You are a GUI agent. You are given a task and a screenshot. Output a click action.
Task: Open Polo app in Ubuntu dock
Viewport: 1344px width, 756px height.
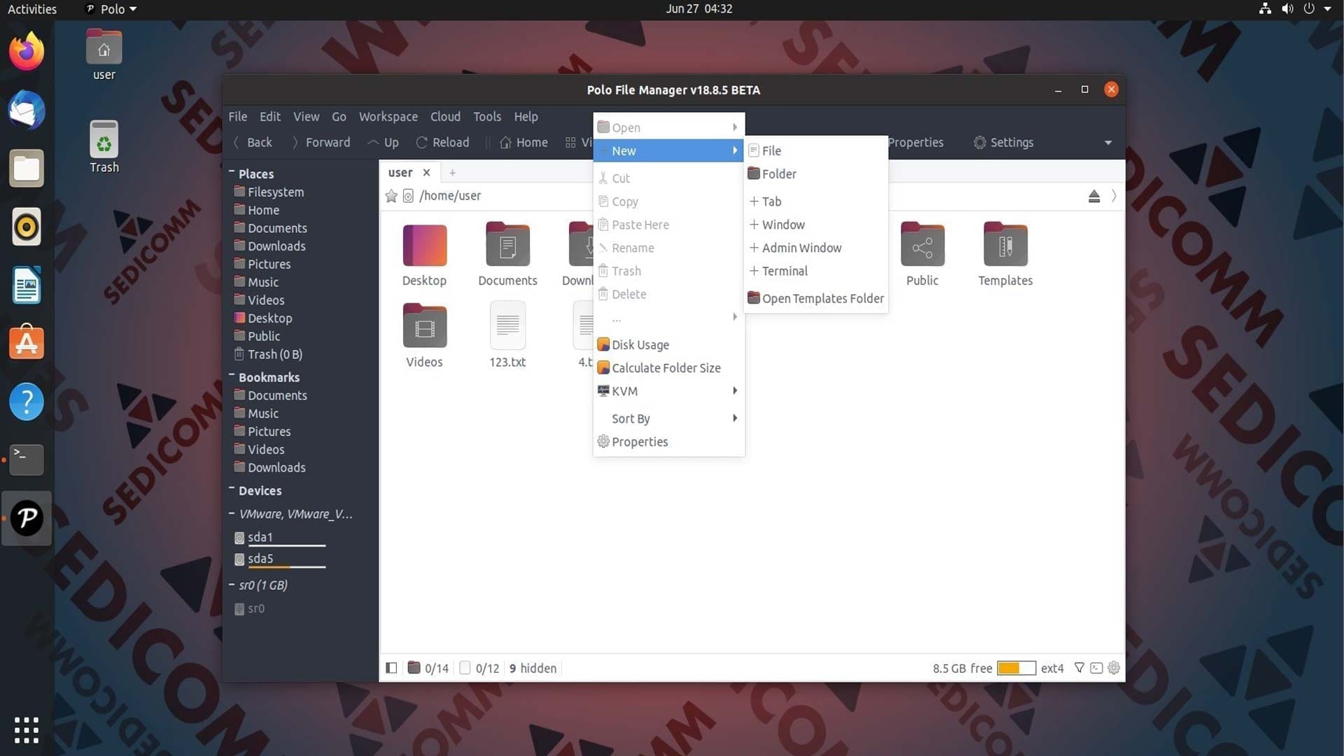(27, 519)
